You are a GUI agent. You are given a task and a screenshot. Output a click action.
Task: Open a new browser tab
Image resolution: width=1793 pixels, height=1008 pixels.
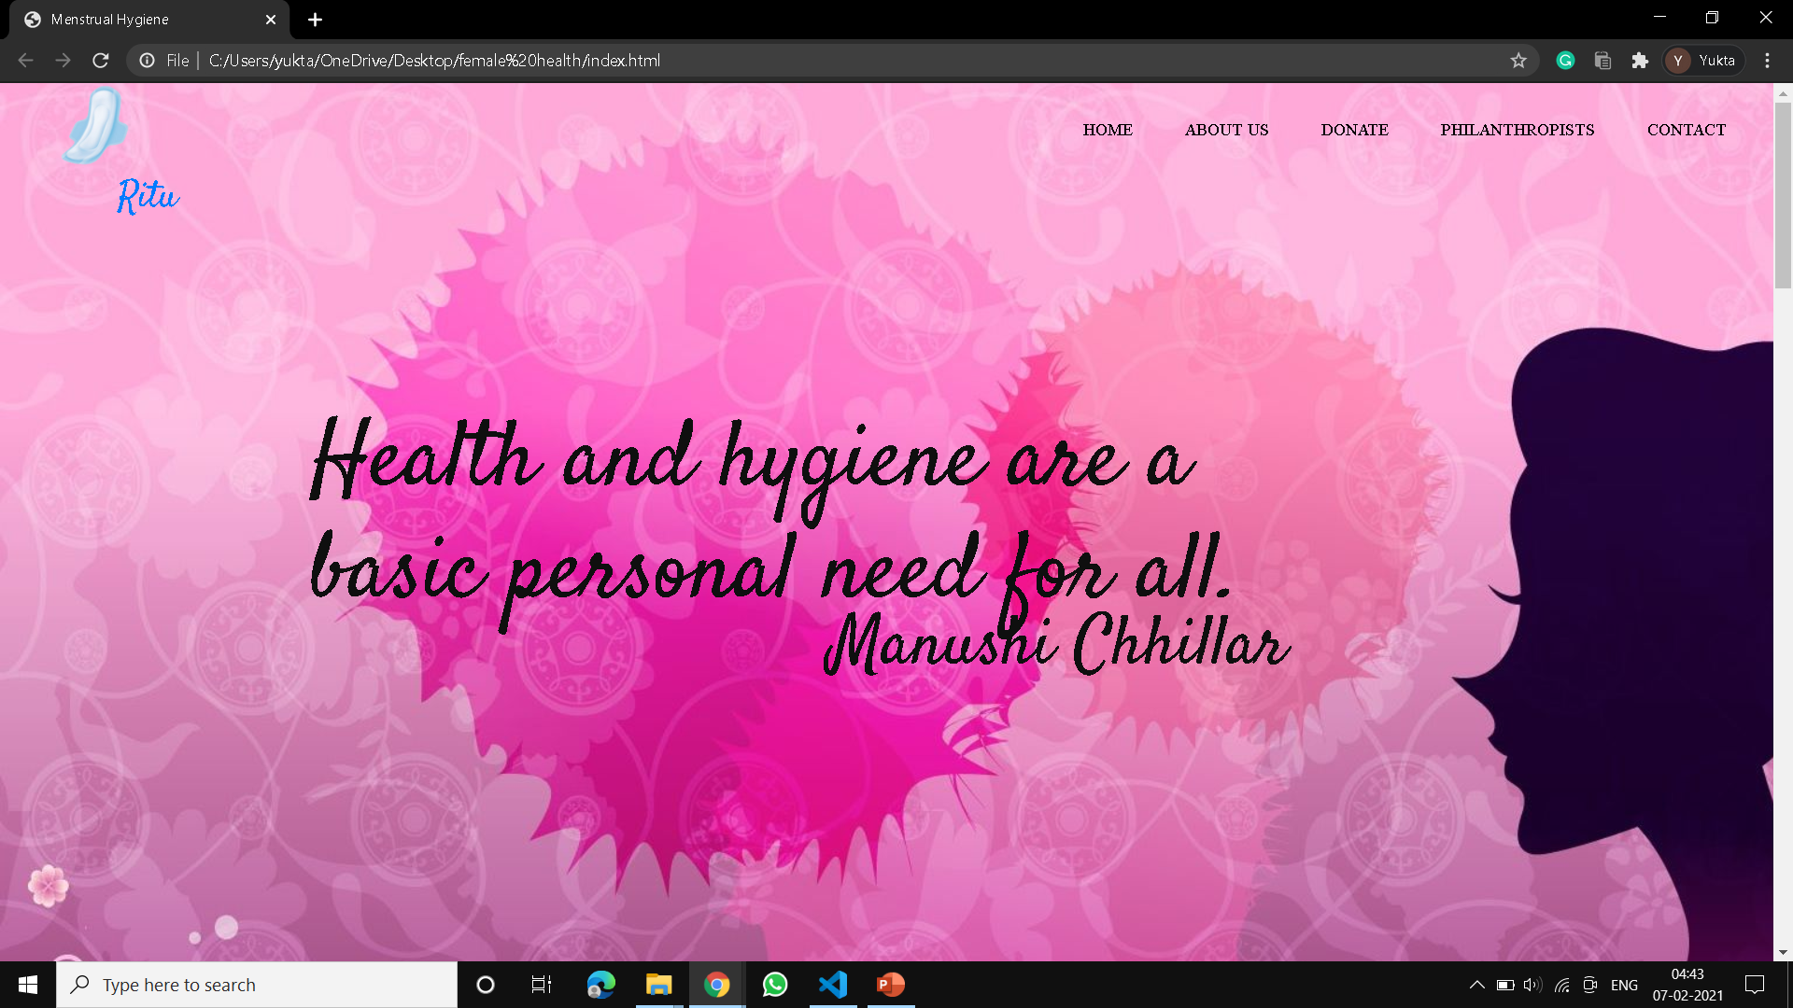click(315, 20)
